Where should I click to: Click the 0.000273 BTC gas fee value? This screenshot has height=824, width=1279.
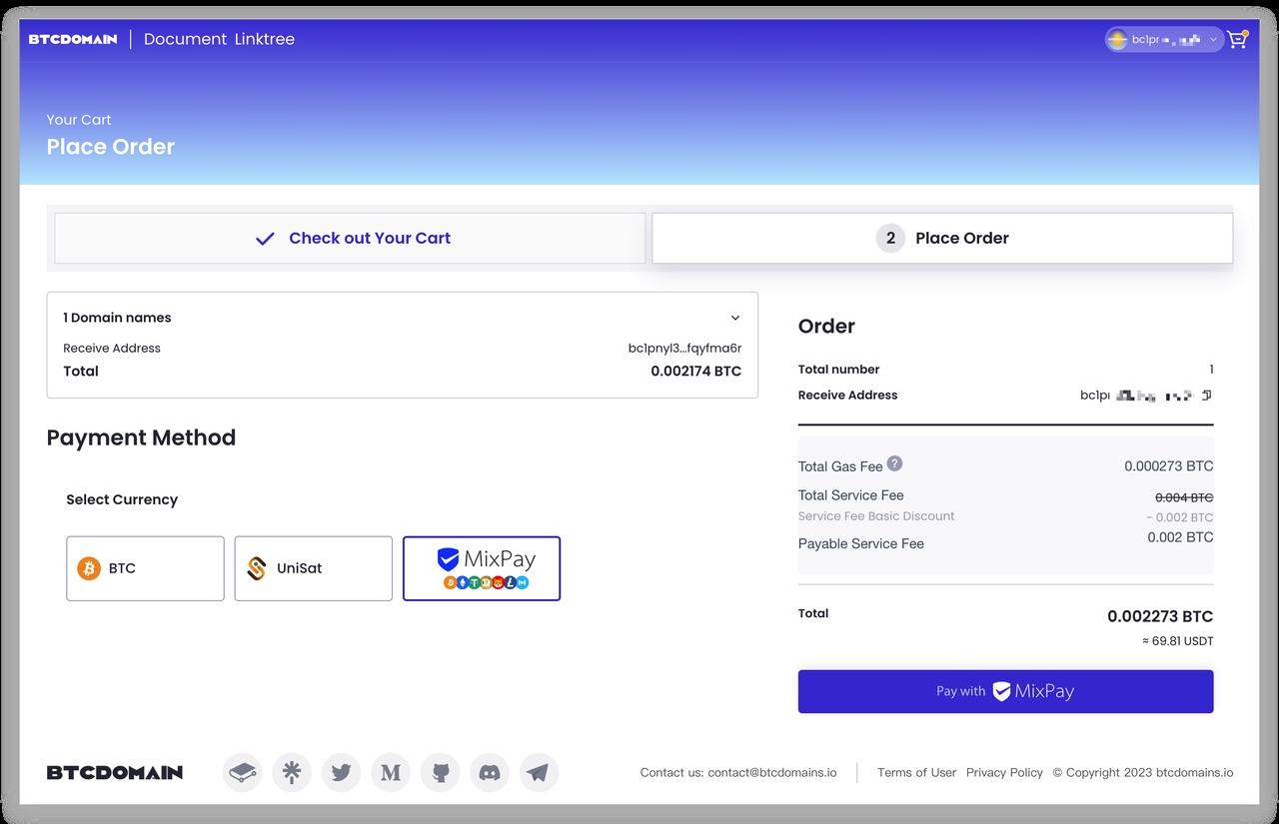click(x=1169, y=465)
